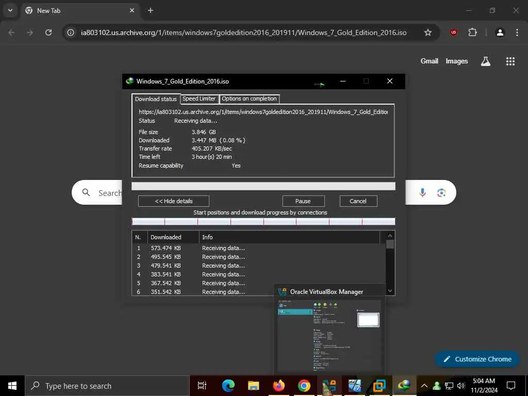The image size is (528, 396).
Task: Click the Chrome address bar URL
Action: 243,32
